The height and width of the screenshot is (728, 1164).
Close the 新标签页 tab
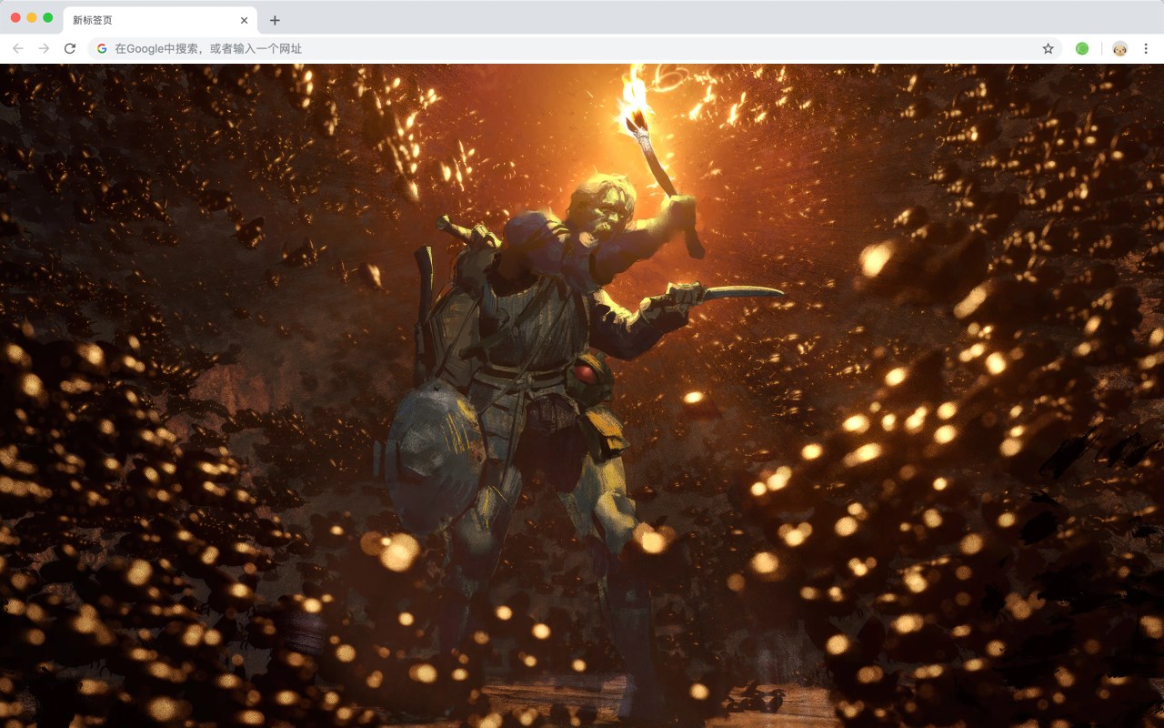click(244, 20)
